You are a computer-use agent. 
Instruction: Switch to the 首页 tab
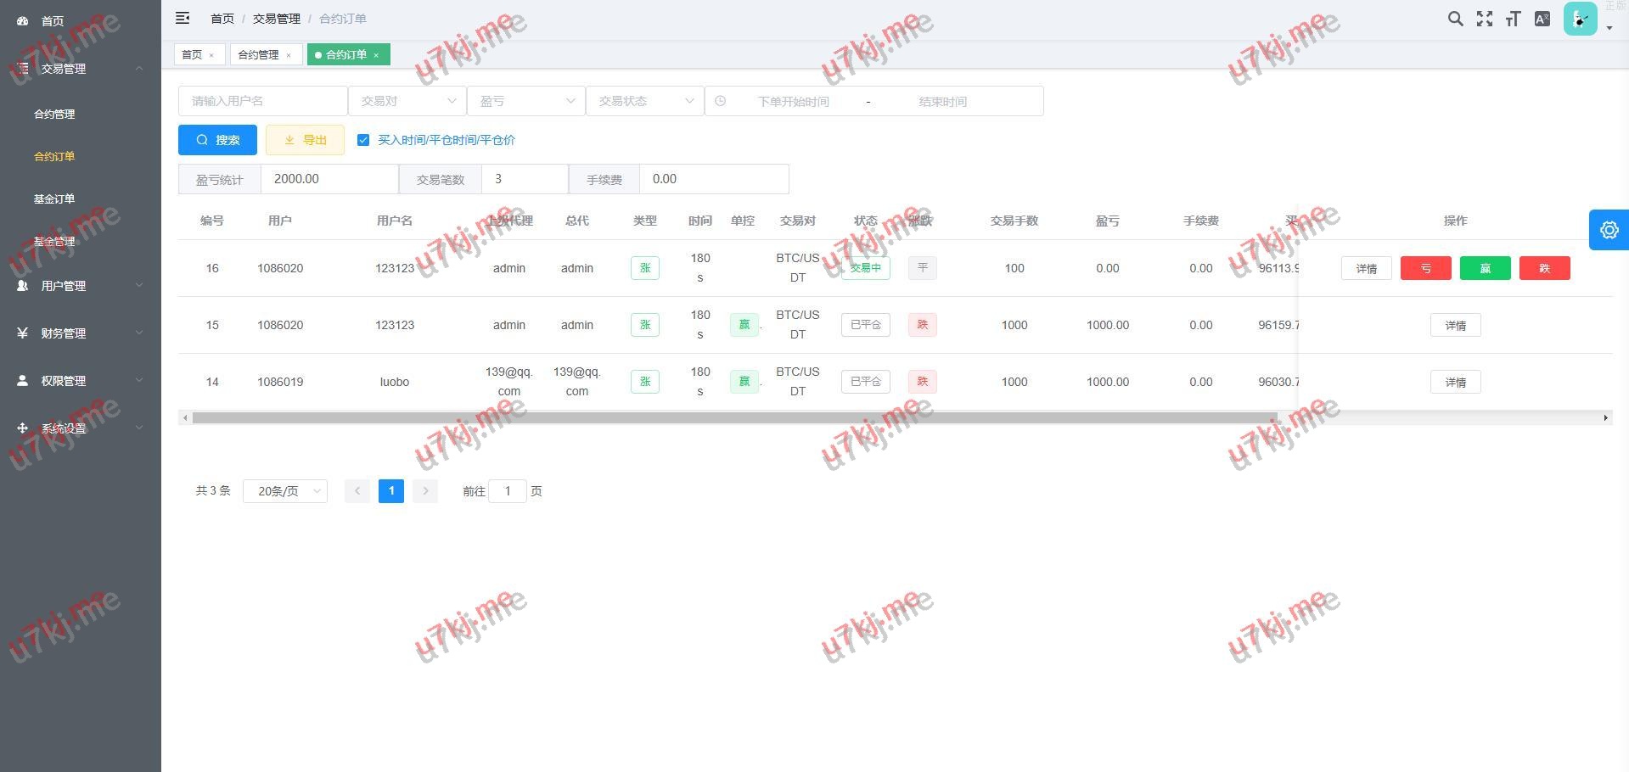click(x=192, y=55)
